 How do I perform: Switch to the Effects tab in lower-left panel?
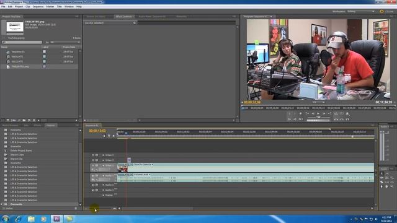[37, 125]
